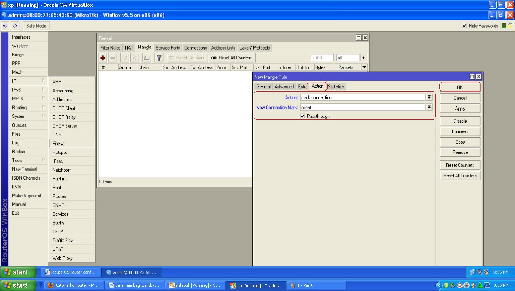The width and height of the screenshot is (515, 291).
Task: Click the padlock icon near Hide Passwords
Action: tap(510, 26)
